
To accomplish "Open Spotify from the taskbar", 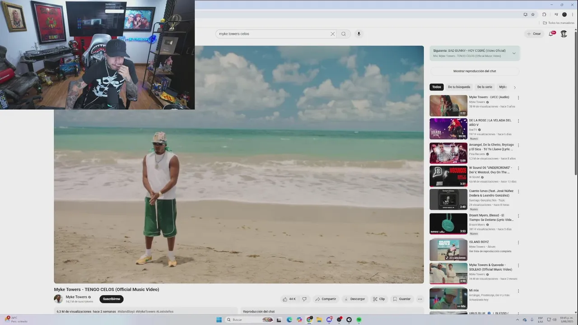I will pos(359,320).
